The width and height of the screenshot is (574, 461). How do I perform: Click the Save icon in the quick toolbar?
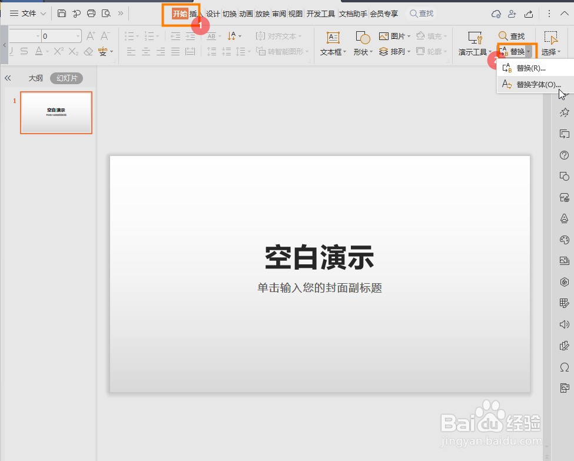[62, 14]
